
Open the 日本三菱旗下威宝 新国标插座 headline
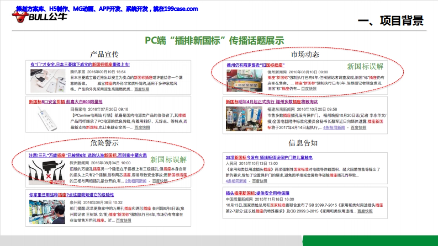click(x=80, y=65)
